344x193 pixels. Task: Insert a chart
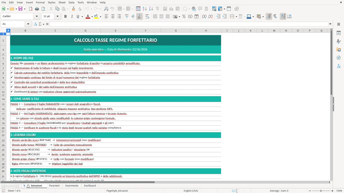click(x=171, y=9)
